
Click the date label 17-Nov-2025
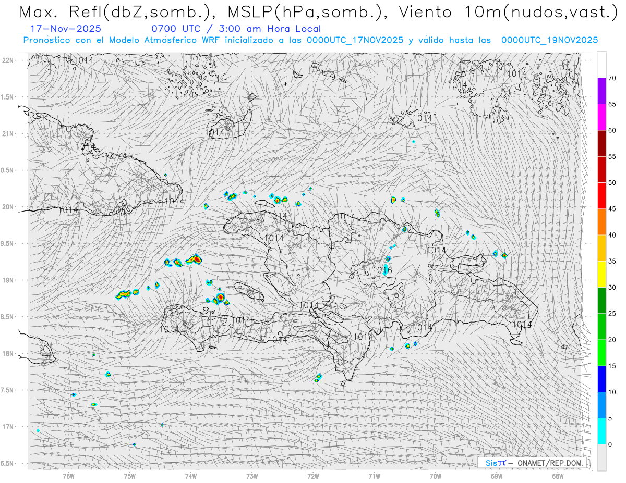(66, 29)
